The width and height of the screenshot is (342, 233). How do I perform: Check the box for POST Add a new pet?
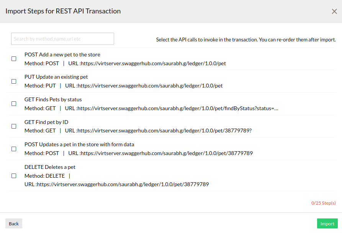point(14,59)
